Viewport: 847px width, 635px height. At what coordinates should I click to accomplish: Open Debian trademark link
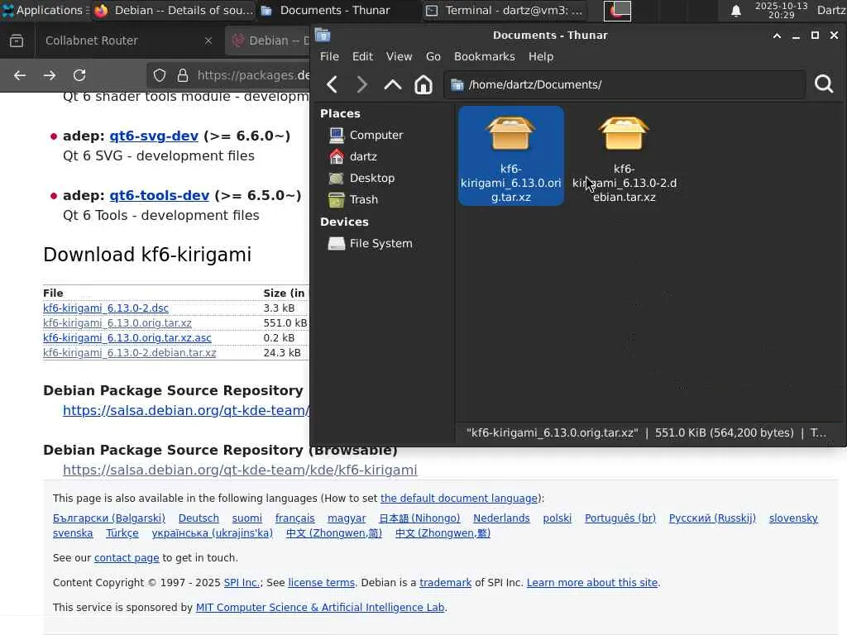point(446,583)
